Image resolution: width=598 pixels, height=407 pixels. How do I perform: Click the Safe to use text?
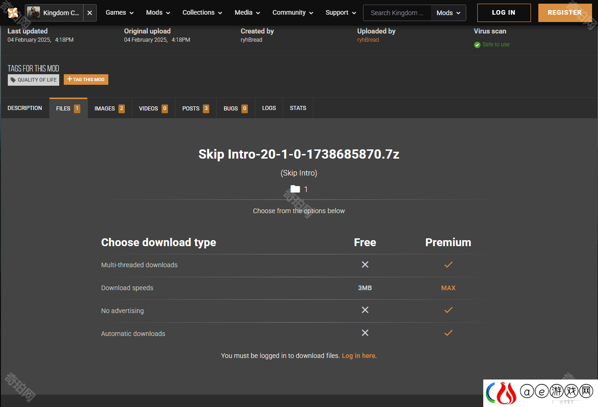pos(496,44)
